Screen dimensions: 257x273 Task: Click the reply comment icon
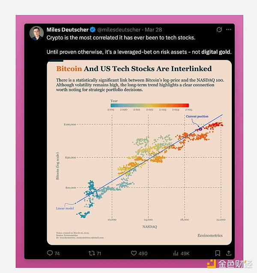pos(51,254)
